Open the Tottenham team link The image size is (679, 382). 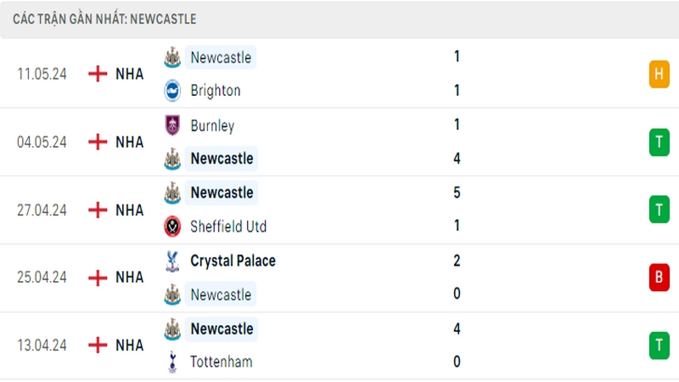click(222, 362)
